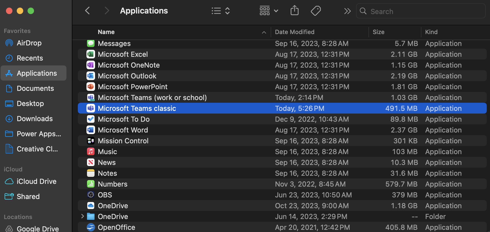Click the Share toolbar icon
Viewport: 490px width, 232px height.
pos(294,11)
